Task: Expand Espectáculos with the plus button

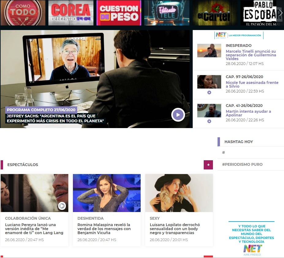Action: coord(208,165)
